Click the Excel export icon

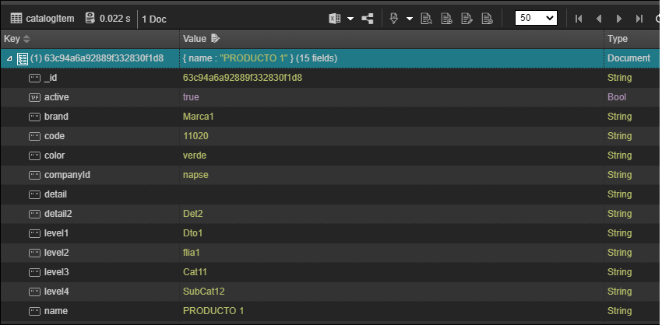point(335,19)
